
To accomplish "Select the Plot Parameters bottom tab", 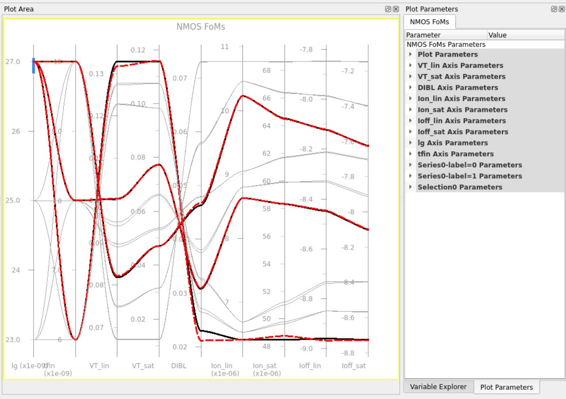I will click(506, 387).
